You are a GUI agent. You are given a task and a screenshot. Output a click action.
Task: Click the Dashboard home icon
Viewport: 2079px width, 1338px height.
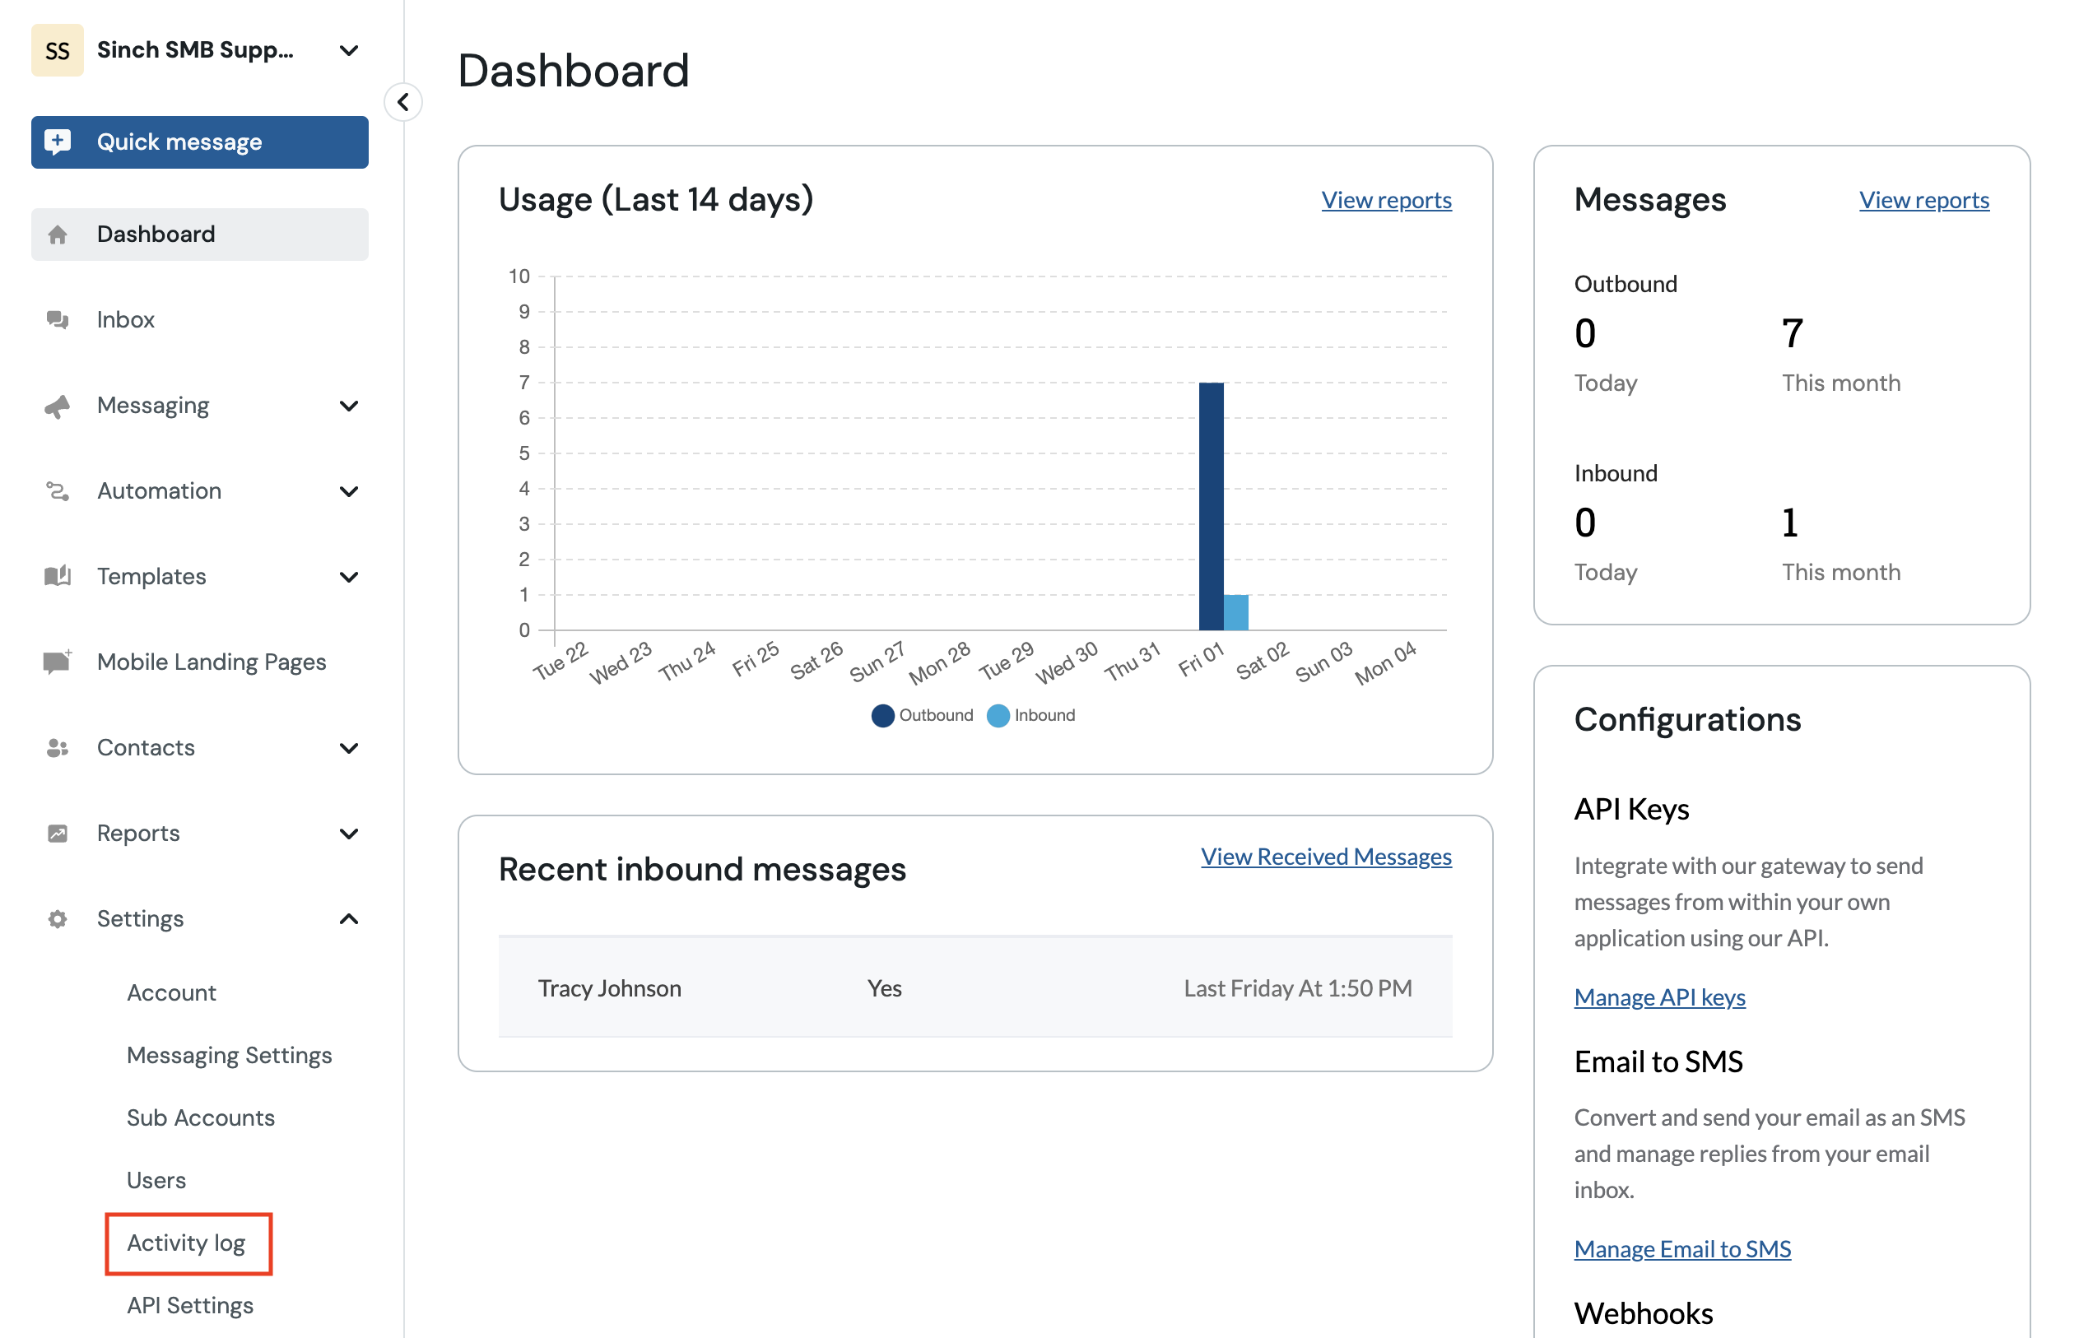58,235
